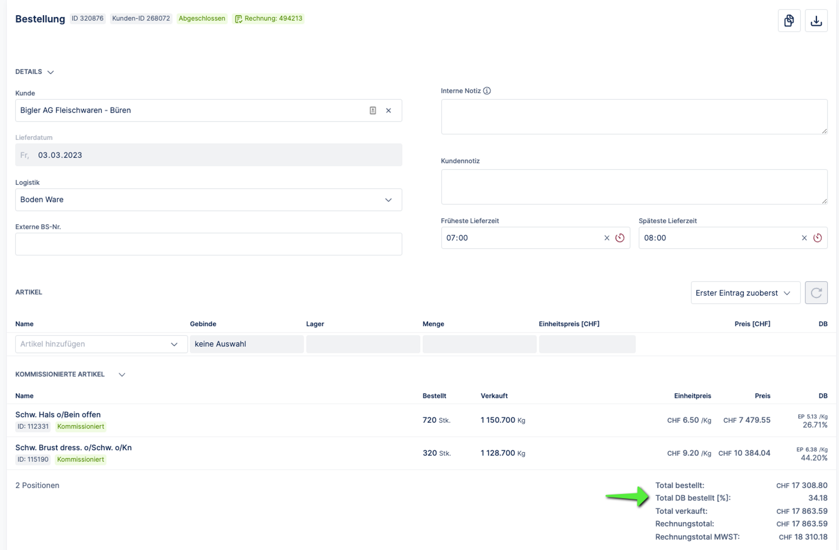The image size is (839, 550).
Task: Collapse the DETAILS section
Action: coord(50,72)
